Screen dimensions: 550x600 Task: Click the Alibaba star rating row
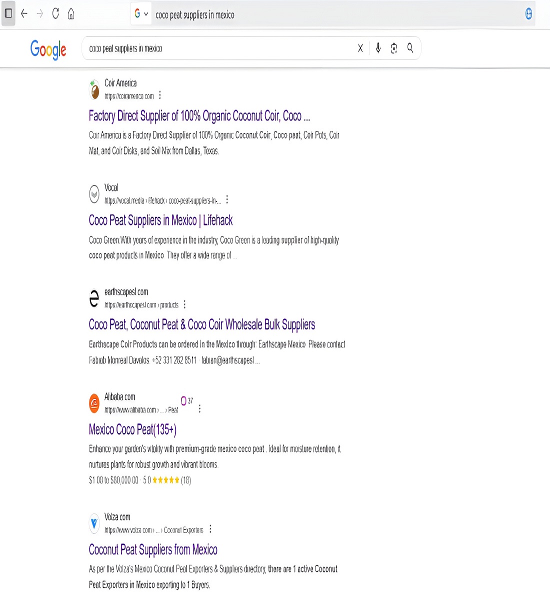click(x=140, y=480)
